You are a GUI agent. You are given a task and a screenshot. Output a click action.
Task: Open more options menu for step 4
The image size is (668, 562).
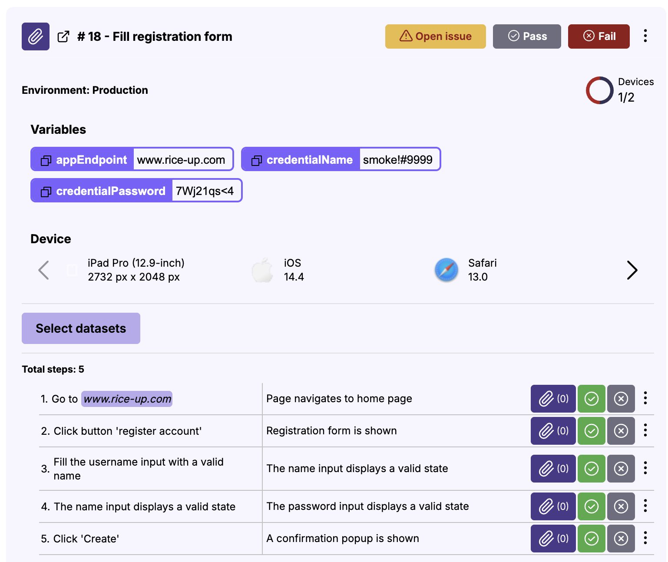coord(645,506)
